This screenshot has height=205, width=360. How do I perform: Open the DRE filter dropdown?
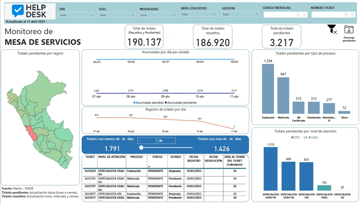[76, 15]
